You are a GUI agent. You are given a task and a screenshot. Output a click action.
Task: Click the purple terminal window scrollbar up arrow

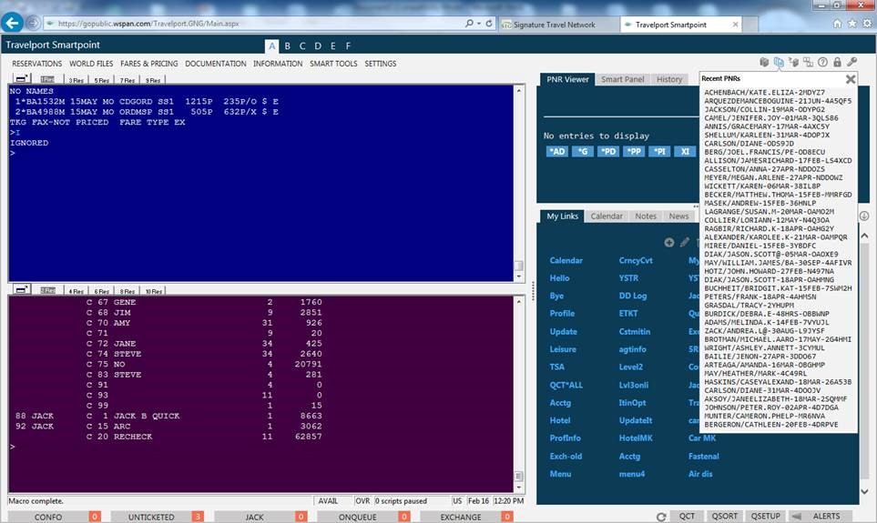[x=518, y=301]
